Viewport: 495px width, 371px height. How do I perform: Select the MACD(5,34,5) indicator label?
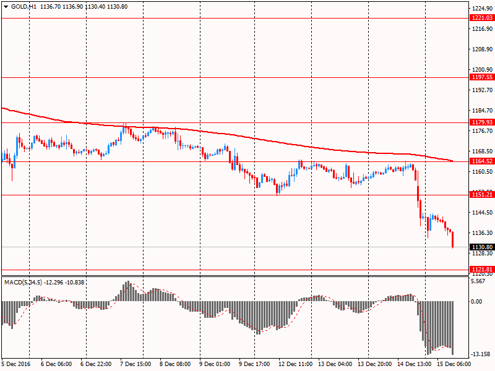coord(23,283)
